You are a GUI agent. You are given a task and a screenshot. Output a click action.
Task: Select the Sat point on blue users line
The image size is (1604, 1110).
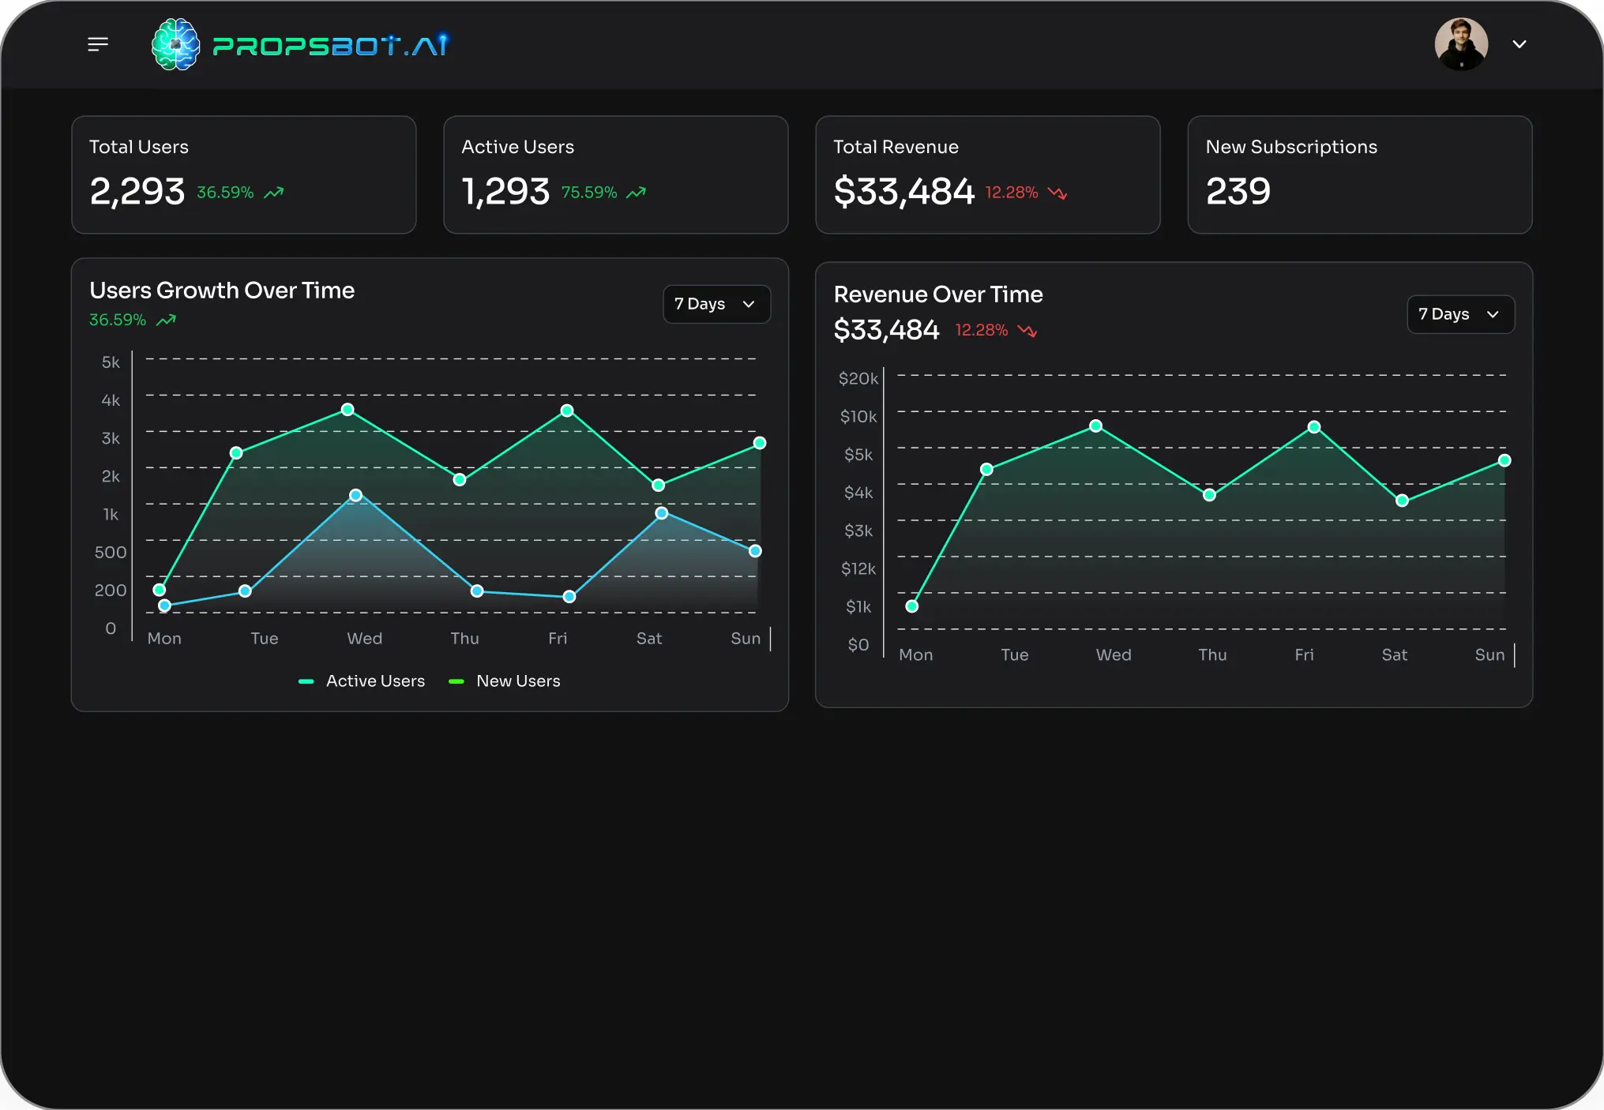pos(662,513)
